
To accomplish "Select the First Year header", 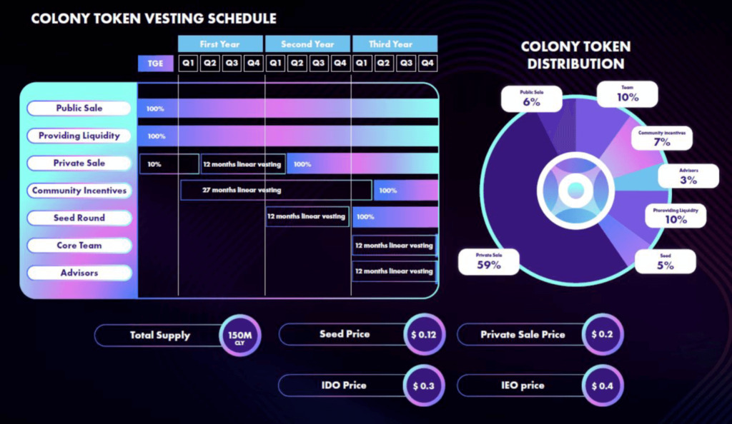I will (x=220, y=44).
